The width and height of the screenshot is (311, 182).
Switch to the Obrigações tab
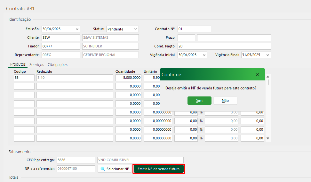58,64
